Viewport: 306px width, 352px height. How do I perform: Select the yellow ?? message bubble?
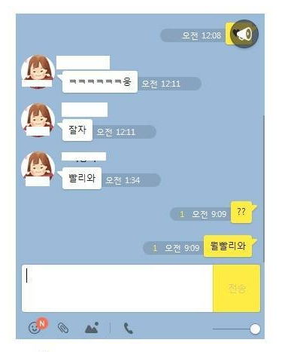click(241, 212)
